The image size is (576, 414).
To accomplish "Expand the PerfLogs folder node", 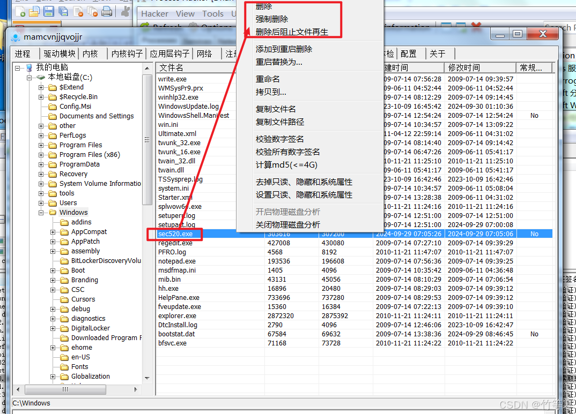I will [41, 136].
